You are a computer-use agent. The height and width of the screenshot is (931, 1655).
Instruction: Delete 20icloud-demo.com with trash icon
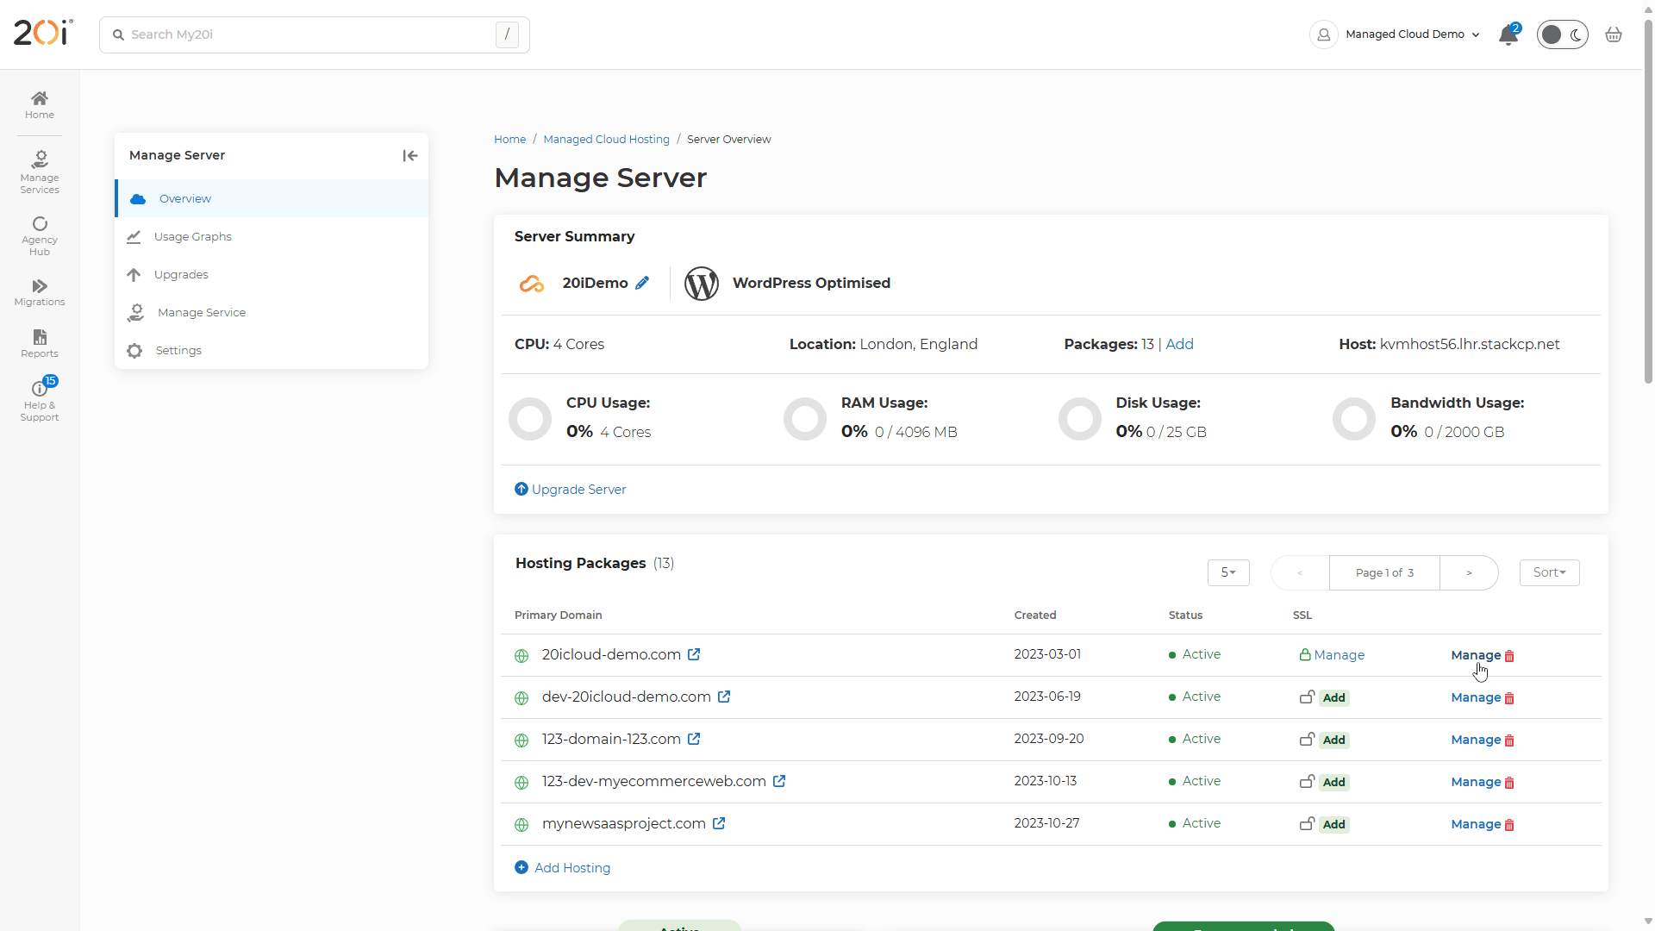tap(1509, 656)
